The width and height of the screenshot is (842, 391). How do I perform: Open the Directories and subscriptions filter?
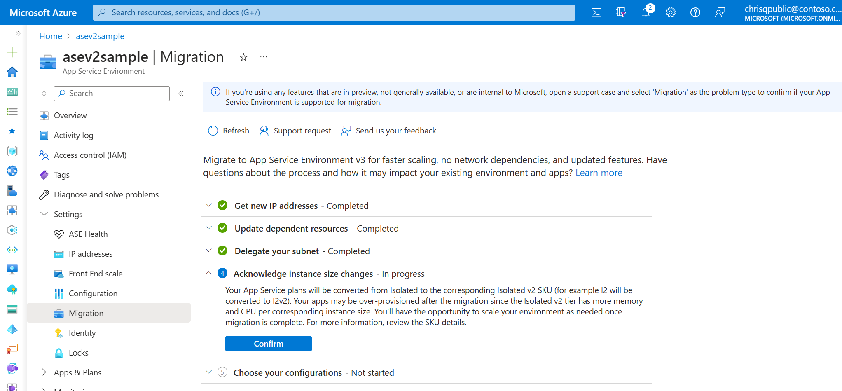pos(621,12)
